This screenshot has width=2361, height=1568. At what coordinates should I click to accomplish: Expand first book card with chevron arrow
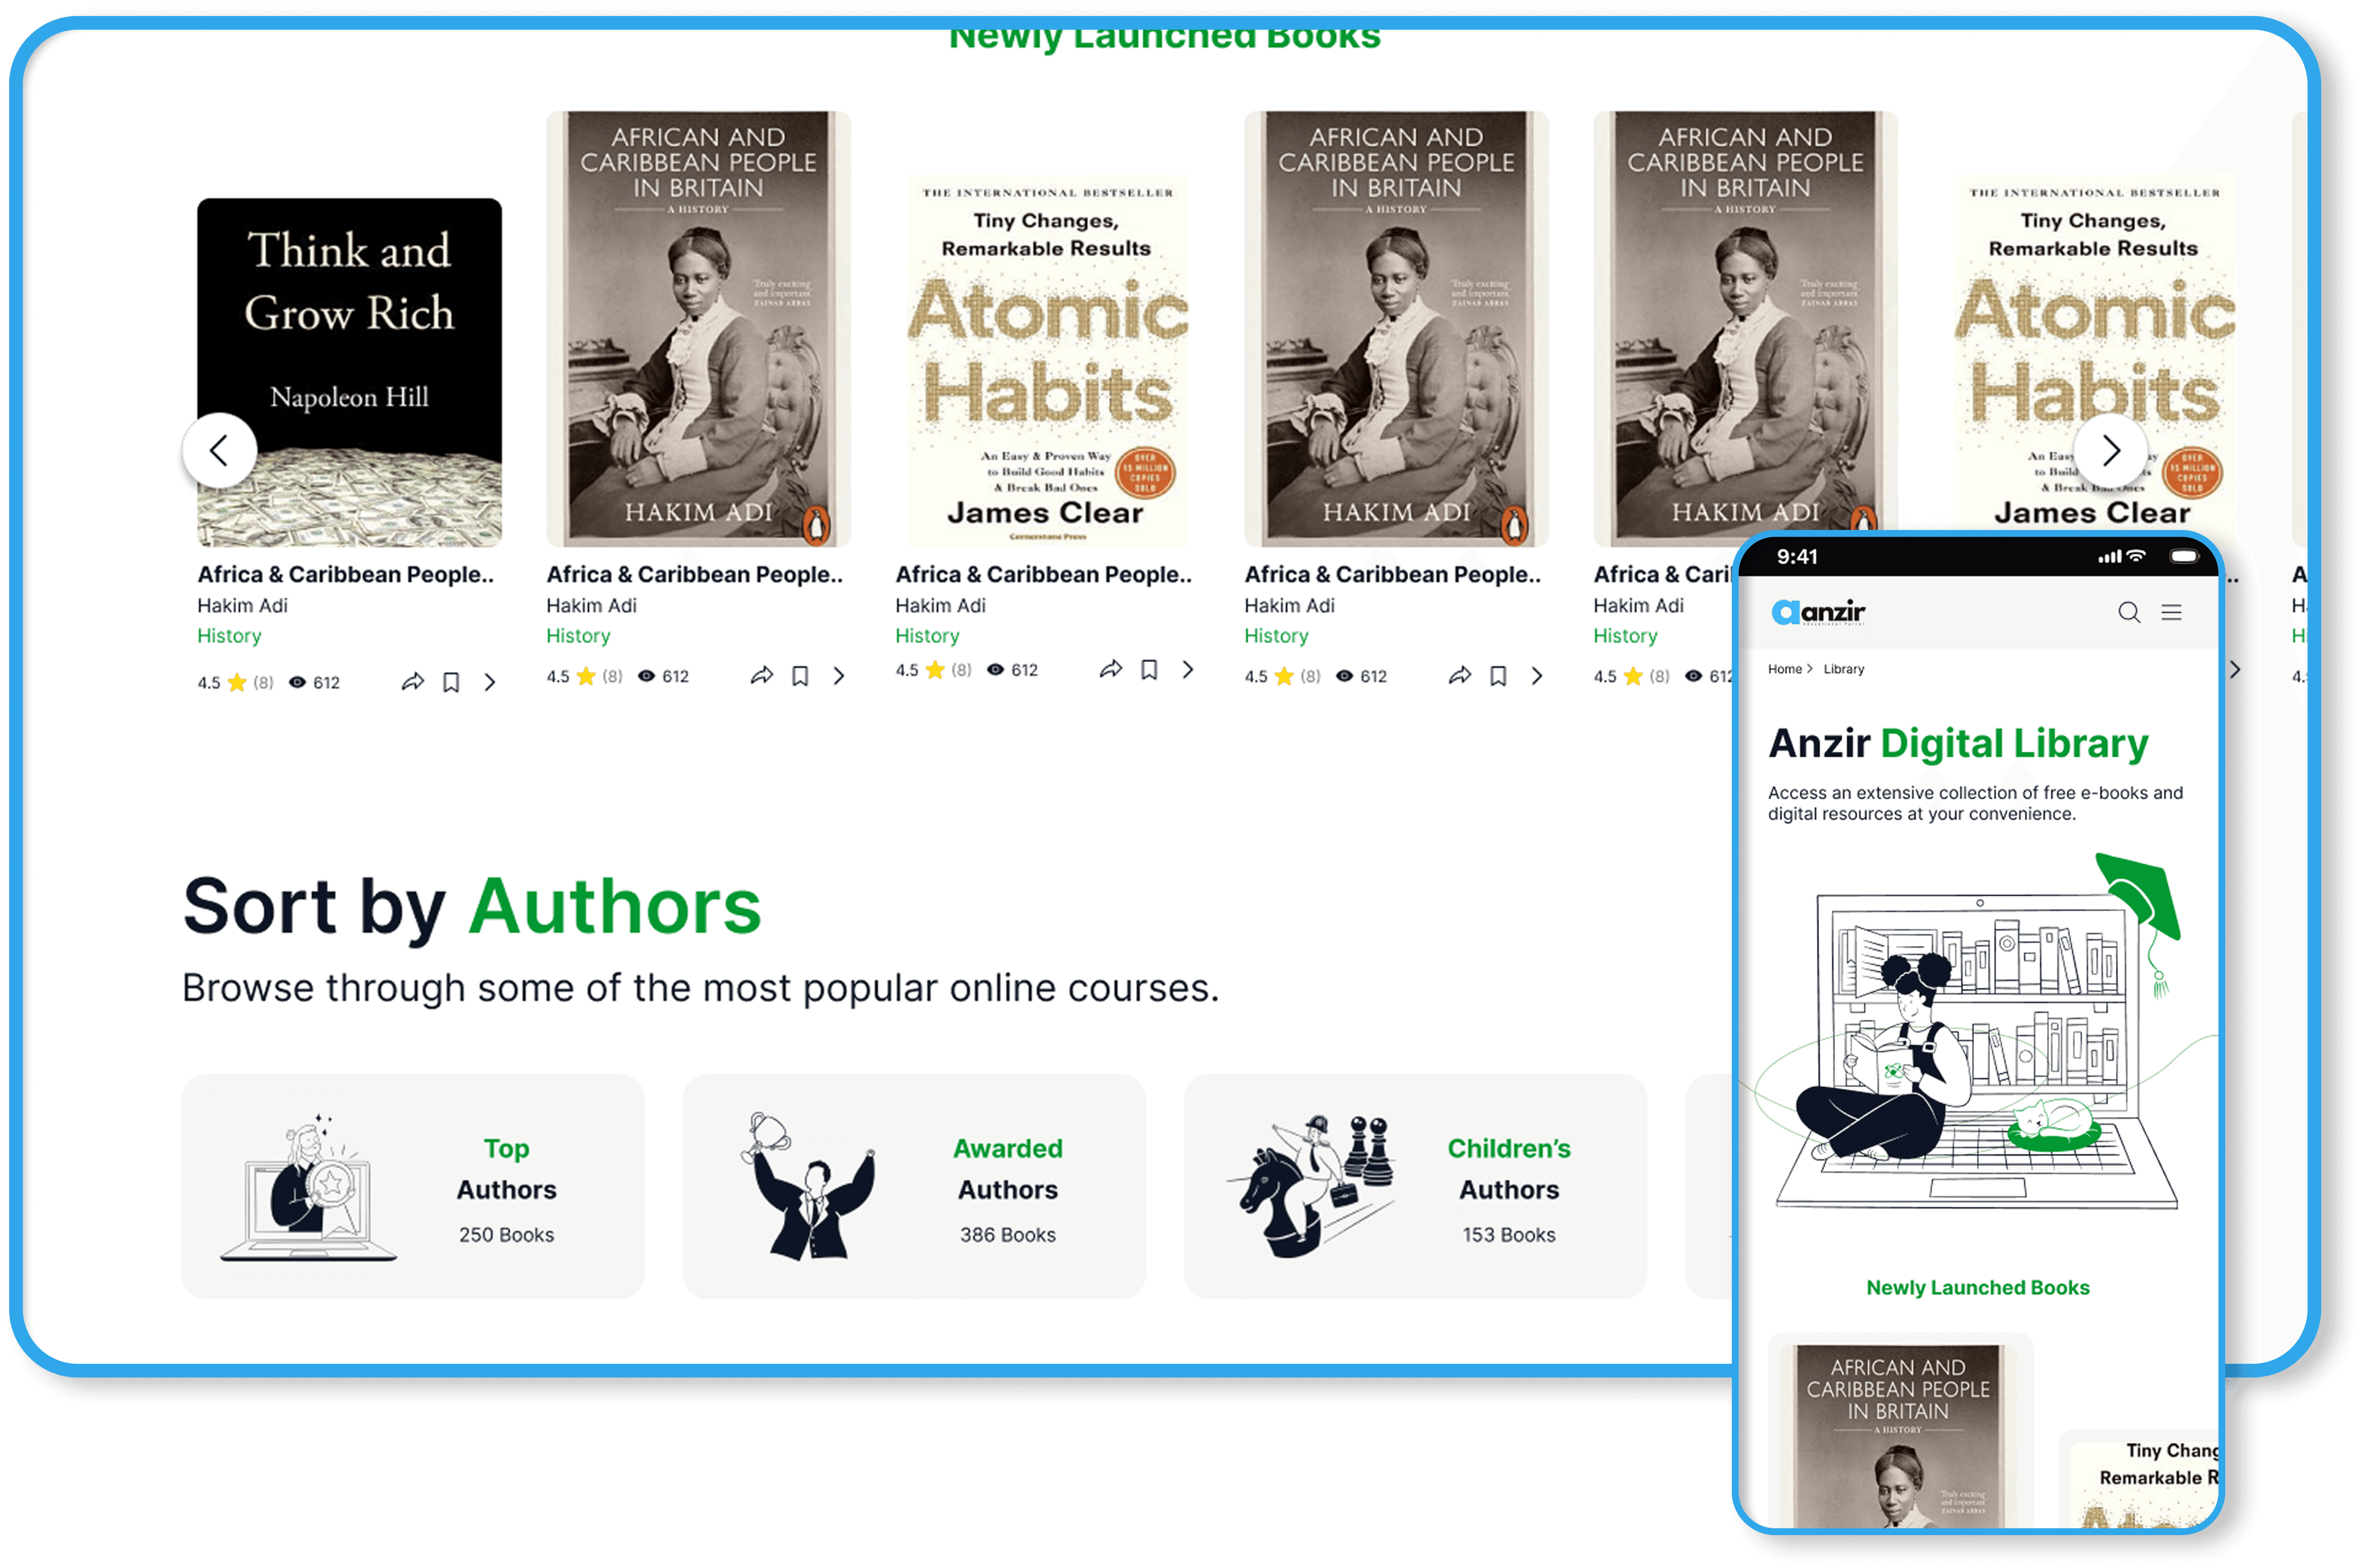(490, 682)
